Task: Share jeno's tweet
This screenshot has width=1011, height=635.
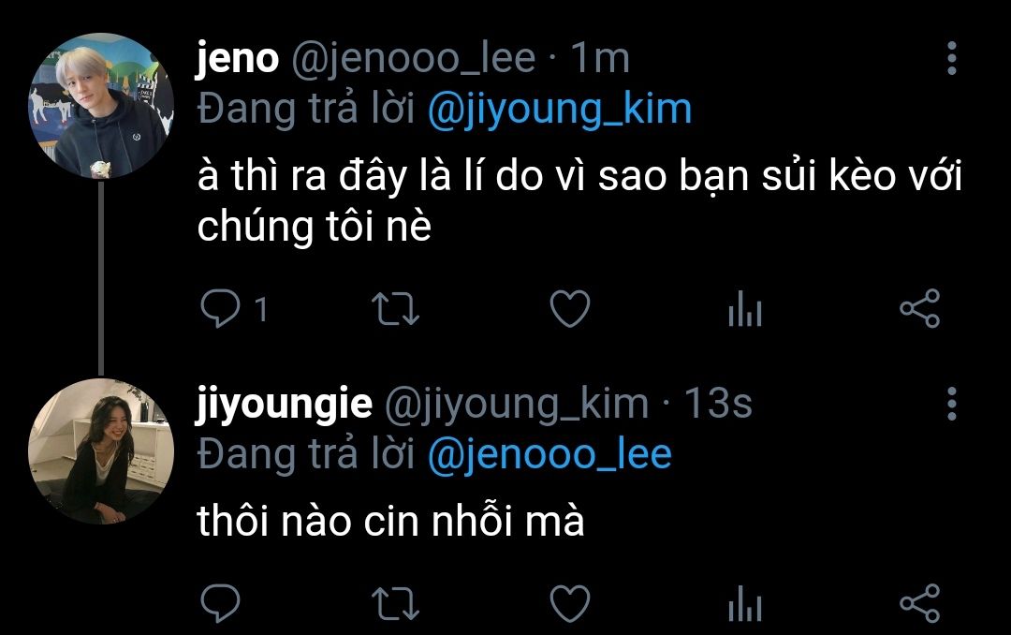Action: coord(920,308)
